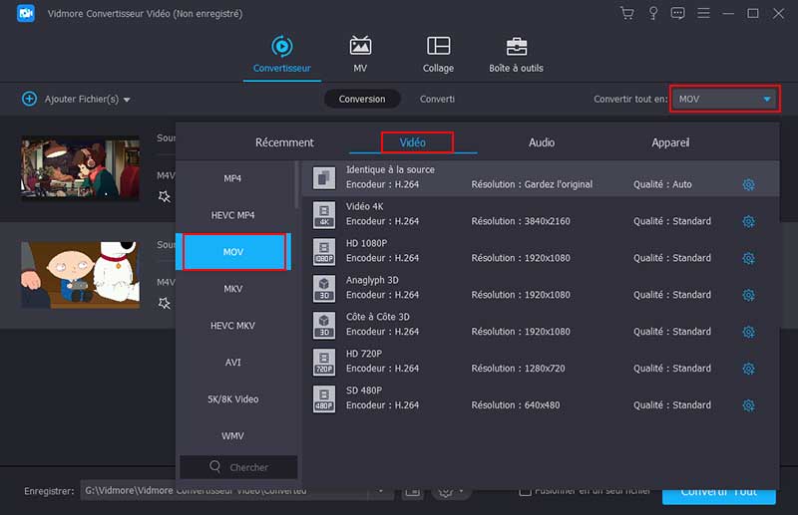This screenshot has height=515, width=798.
Task: Expand the Ajouter Fichier(s) dropdown arrow
Action: click(x=127, y=100)
